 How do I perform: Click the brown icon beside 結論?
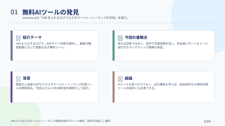tap(120, 79)
